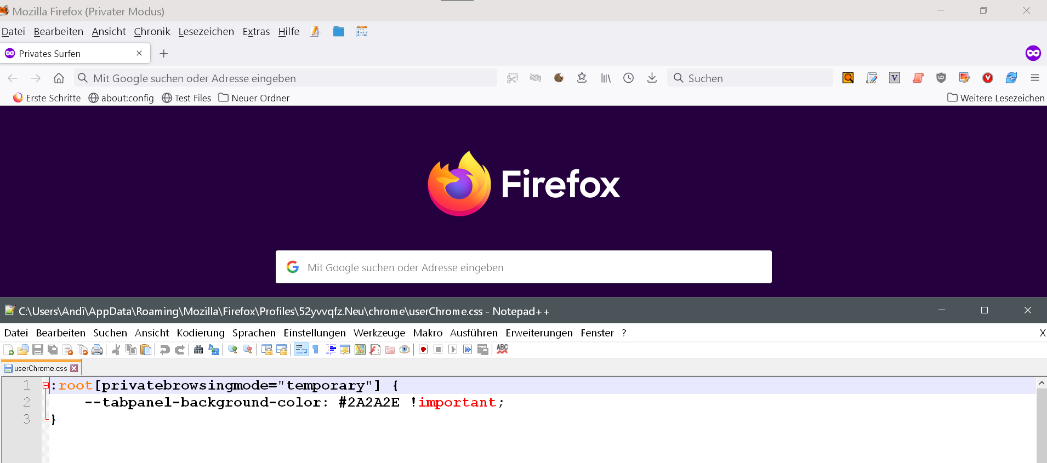
Task: Click the Suchen search box in Firefox toolbar
Action: tap(750, 78)
